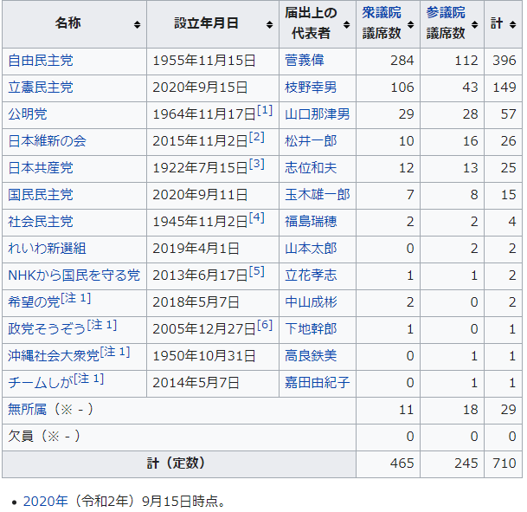This screenshot has height=512, width=527.
Task: Follow note [注 1] beside 政党そうぞう
Action: 102,325
